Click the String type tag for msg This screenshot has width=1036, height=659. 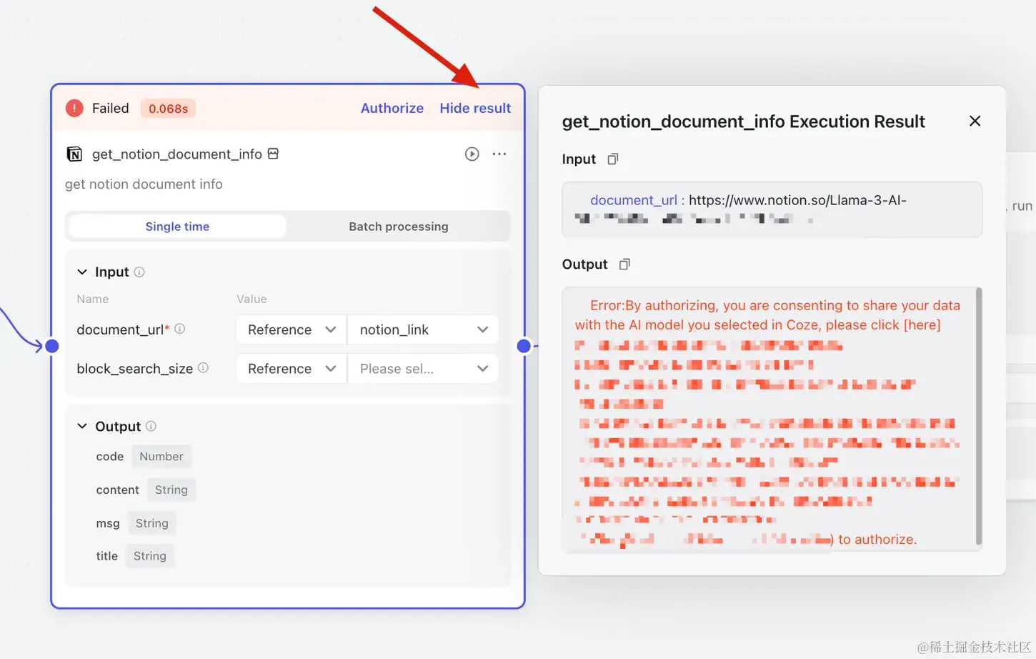152,523
